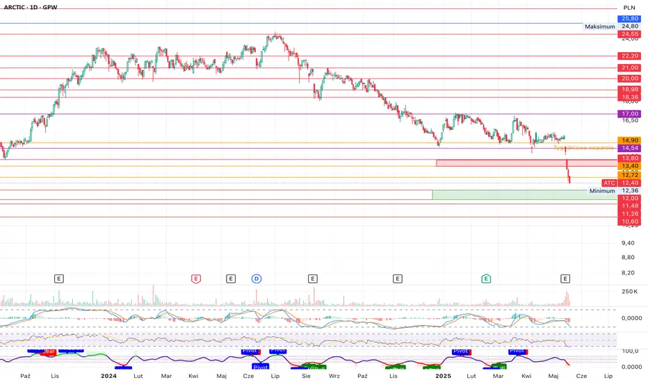Viewport: 648px width, 382px height.
Task: Click the red shield earnings marker
Action: (196, 279)
